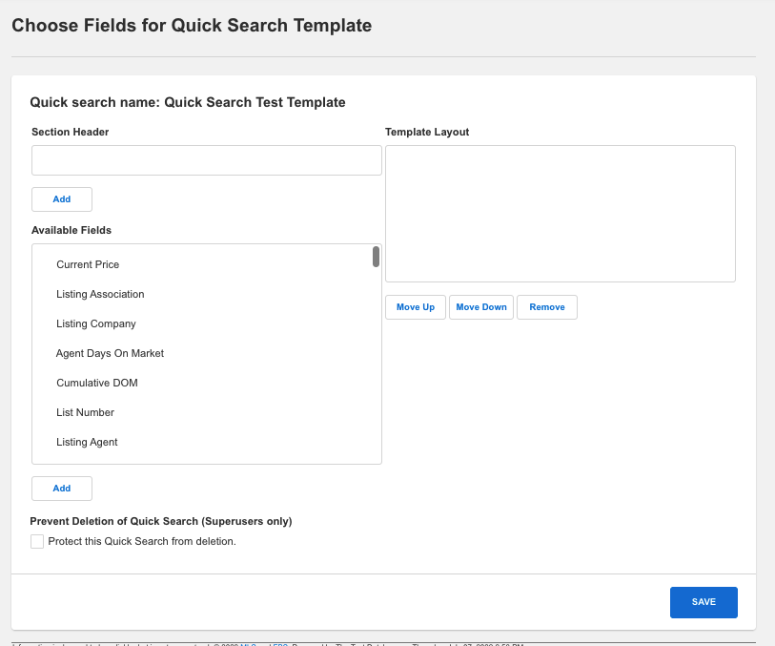Click the Move Up button

point(415,306)
